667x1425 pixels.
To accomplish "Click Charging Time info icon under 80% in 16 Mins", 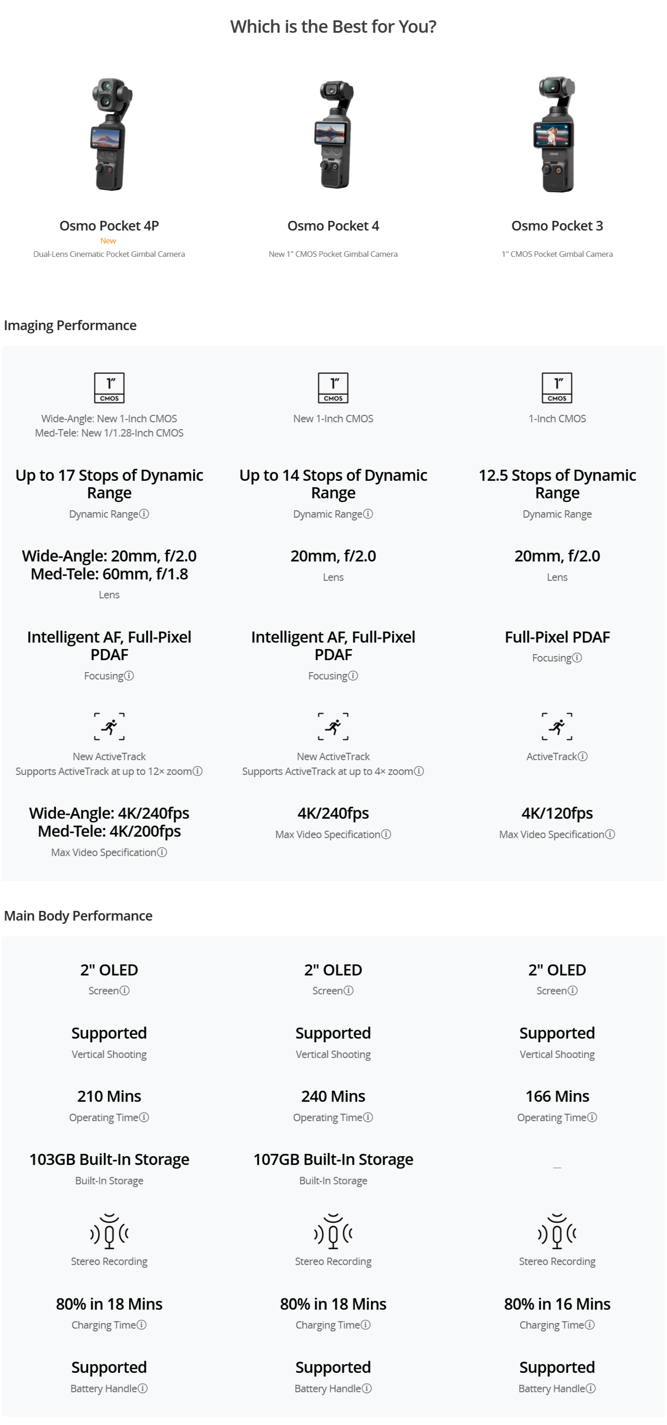I will 590,1325.
